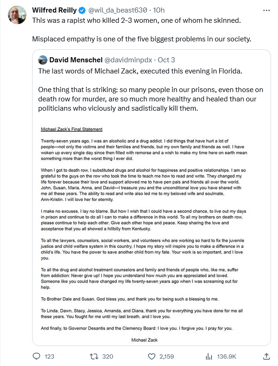278x366 pixels.
Task: Click the 10h timestamp
Action: (159, 10)
